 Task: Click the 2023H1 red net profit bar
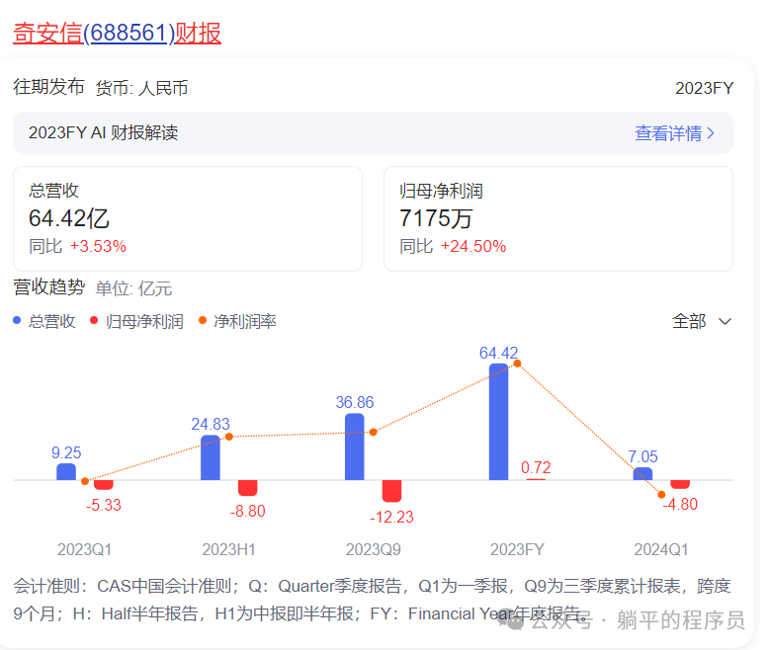coord(247,488)
